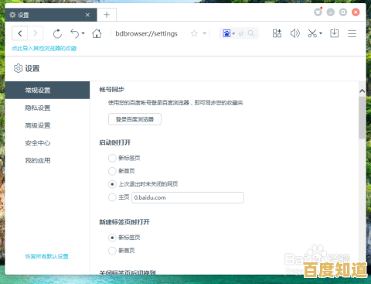The width and height of the screenshot is (371, 284).
Task: Select 新首页 under 启动时打开
Action: (x=112, y=171)
